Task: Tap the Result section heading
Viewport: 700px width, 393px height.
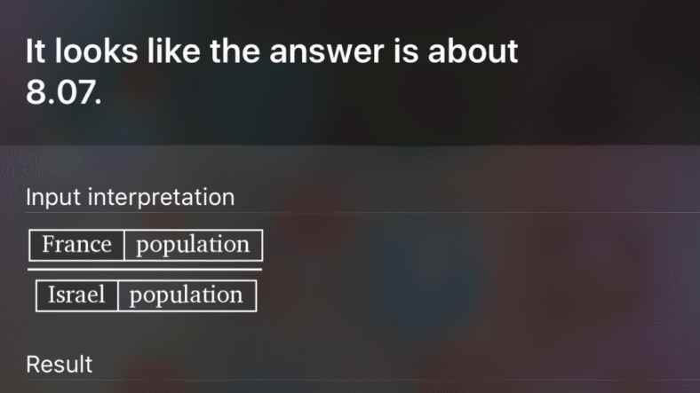Action: tap(59, 364)
